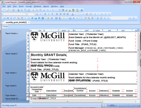Toggle percent sign format

(x=102, y=14)
